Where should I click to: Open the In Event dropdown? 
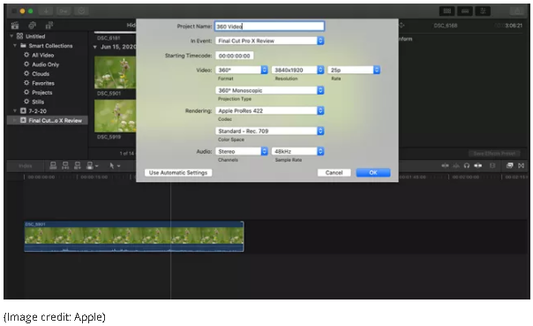click(269, 41)
